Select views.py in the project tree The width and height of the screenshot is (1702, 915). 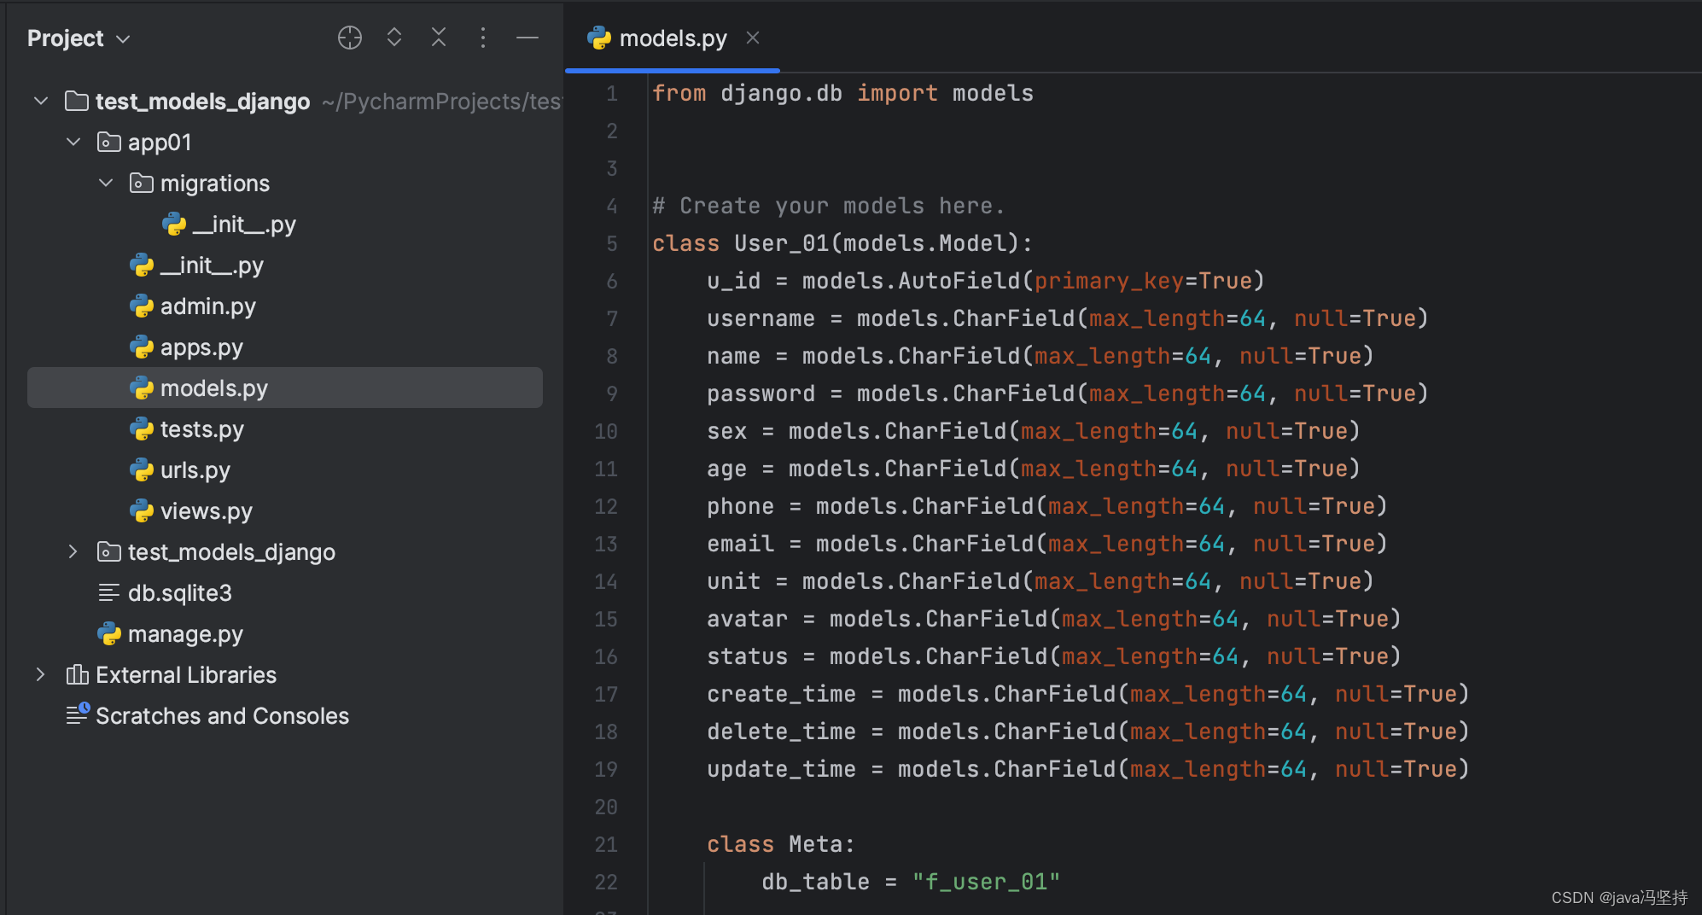click(206, 510)
